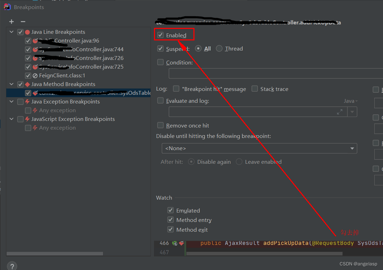Choose Leave enabled after hit

(x=239, y=162)
